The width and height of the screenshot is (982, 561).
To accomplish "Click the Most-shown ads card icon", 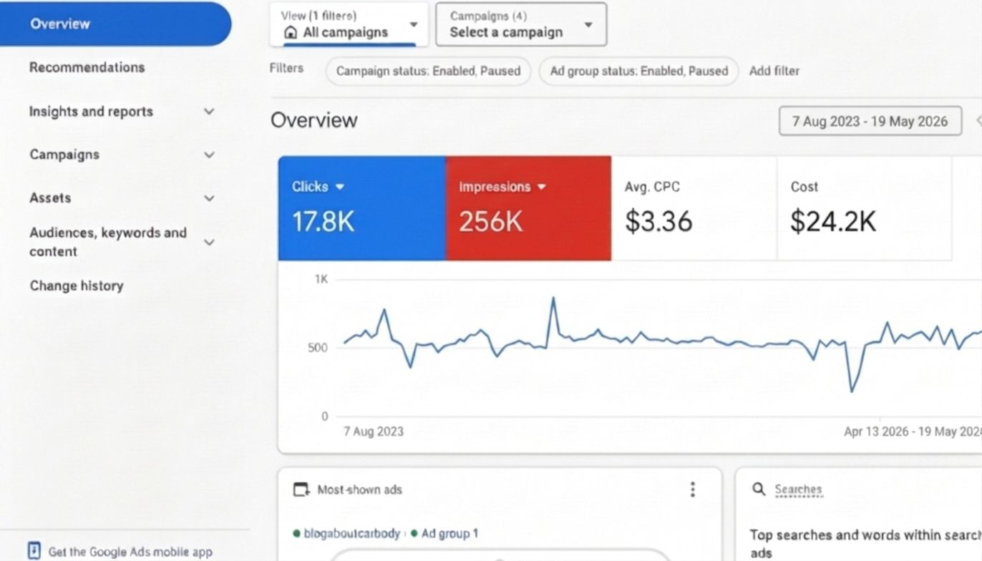I will point(301,490).
